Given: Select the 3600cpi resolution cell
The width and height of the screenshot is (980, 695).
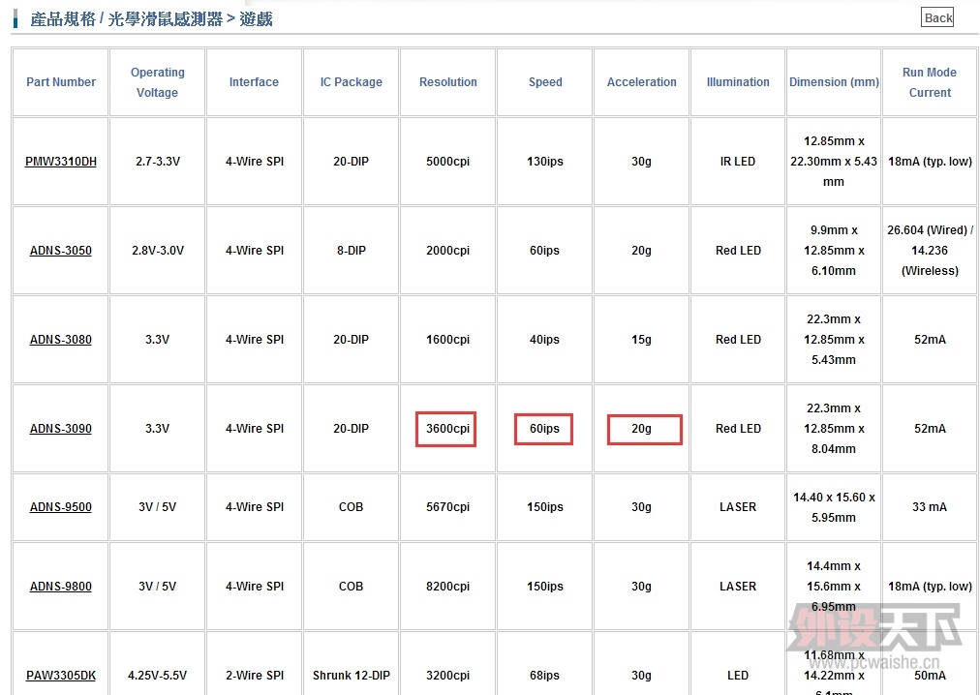Looking at the screenshot, I should click(447, 429).
